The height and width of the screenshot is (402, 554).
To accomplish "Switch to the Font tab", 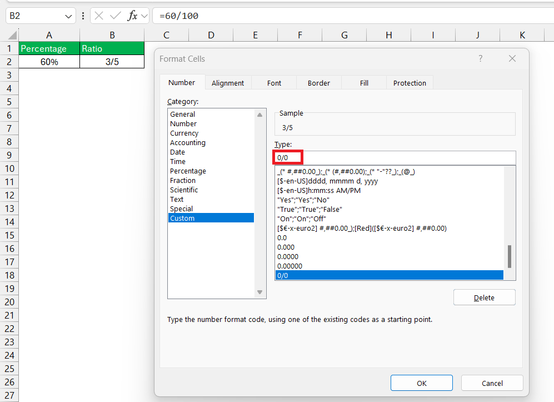I will tap(274, 83).
